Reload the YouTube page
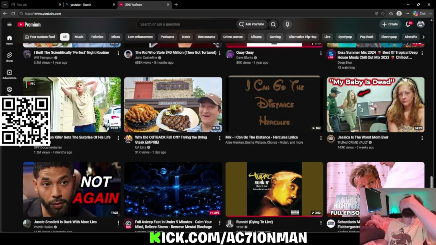This screenshot has width=436, height=245. pyautogui.click(x=13, y=14)
